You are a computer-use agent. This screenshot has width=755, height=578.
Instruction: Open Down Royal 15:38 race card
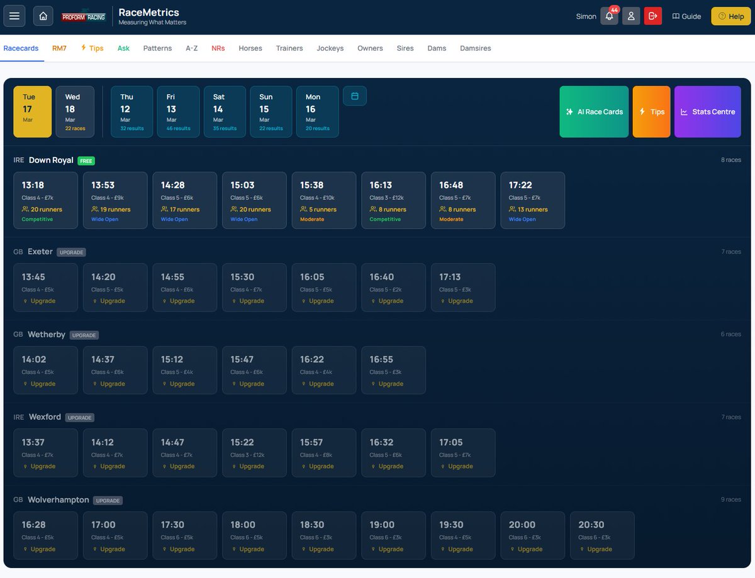(x=324, y=200)
